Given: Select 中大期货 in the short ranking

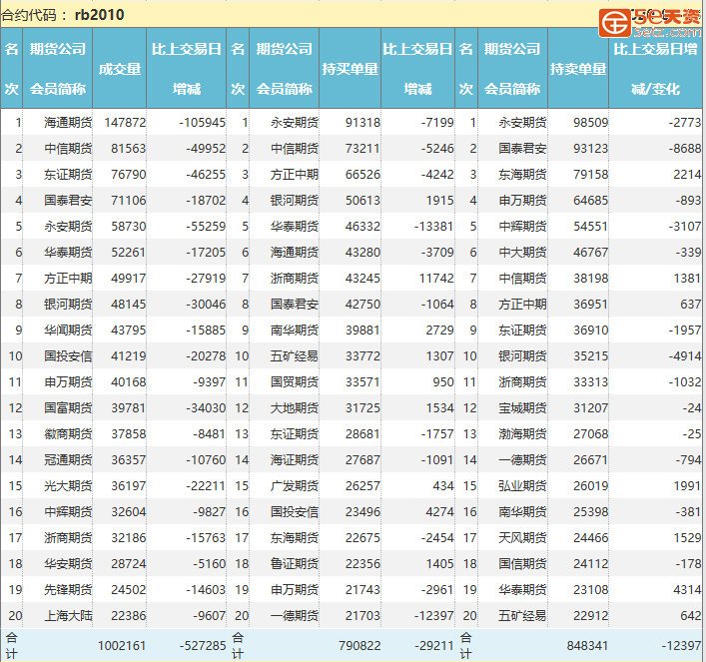Looking at the screenshot, I should [x=522, y=253].
